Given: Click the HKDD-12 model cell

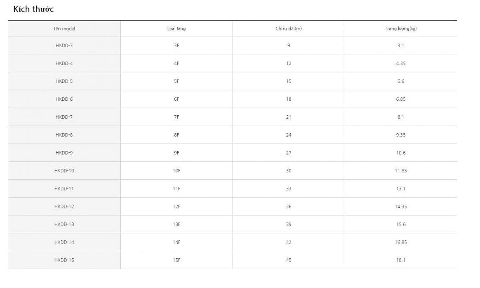Looking at the screenshot, I should click(x=64, y=207).
